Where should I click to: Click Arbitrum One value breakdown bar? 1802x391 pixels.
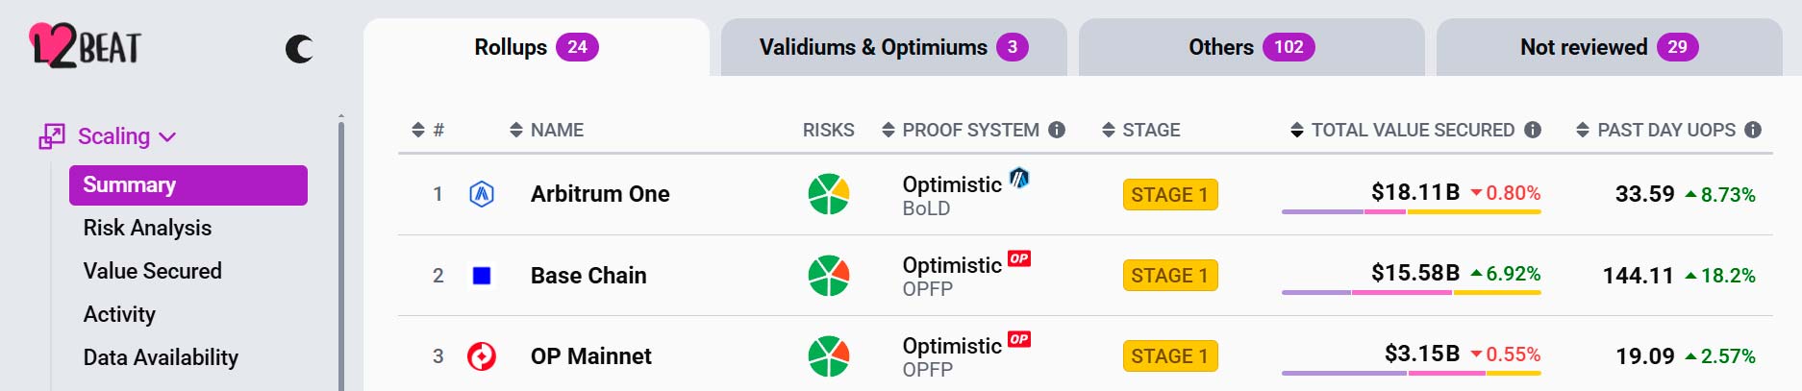point(1411,211)
